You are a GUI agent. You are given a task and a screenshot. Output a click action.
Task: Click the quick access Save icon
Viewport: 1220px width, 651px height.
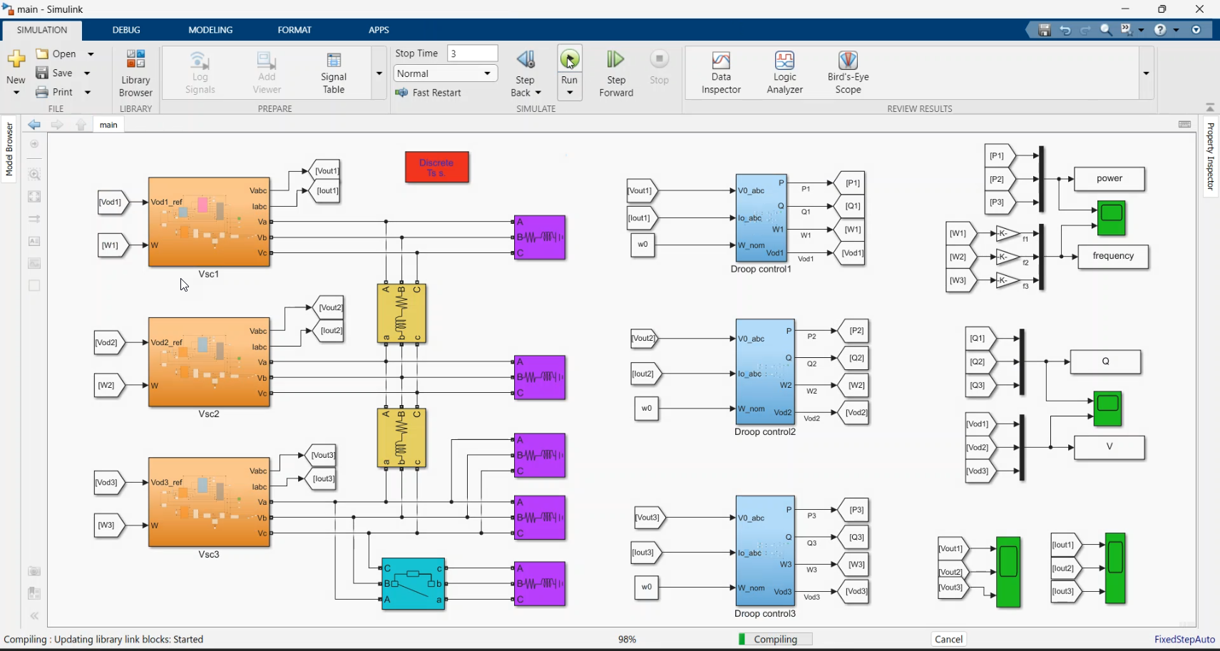point(1045,30)
